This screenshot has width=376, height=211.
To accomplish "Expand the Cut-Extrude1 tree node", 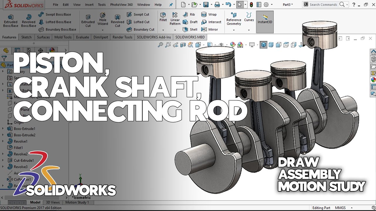I will click(x=3, y=160).
